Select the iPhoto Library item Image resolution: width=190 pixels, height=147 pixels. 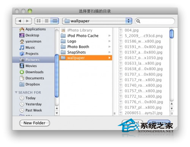[86, 30]
